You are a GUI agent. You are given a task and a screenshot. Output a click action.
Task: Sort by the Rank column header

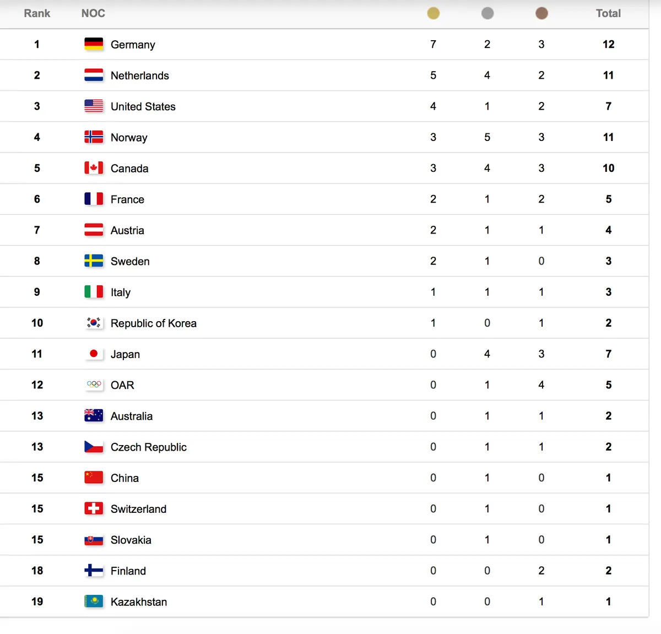click(x=37, y=13)
